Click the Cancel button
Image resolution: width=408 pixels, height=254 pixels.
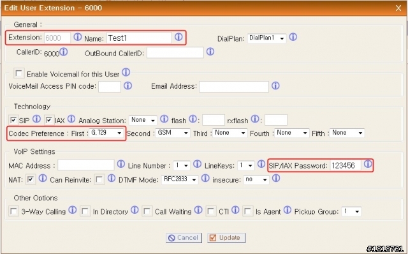(184, 237)
